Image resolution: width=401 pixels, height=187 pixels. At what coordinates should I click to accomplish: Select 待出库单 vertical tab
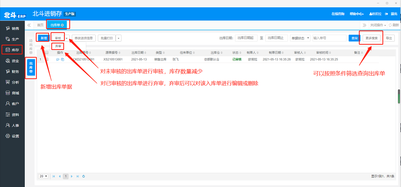pos(31,47)
